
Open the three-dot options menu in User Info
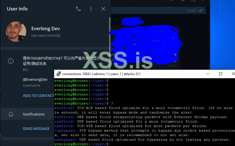pyautogui.click(x=91, y=9)
